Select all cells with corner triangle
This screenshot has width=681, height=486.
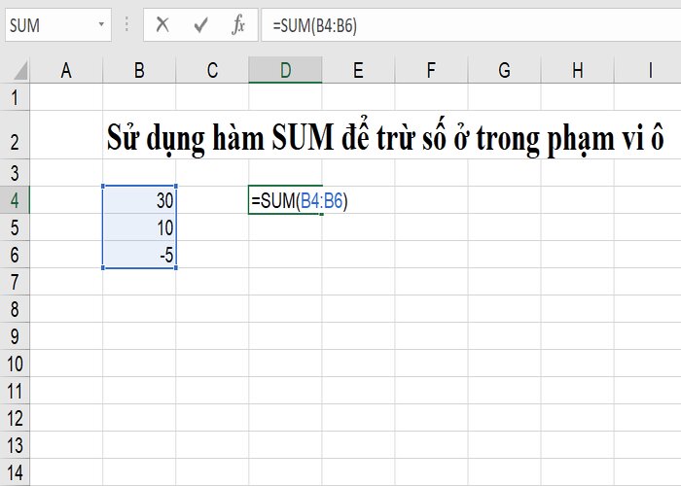click(x=20, y=70)
